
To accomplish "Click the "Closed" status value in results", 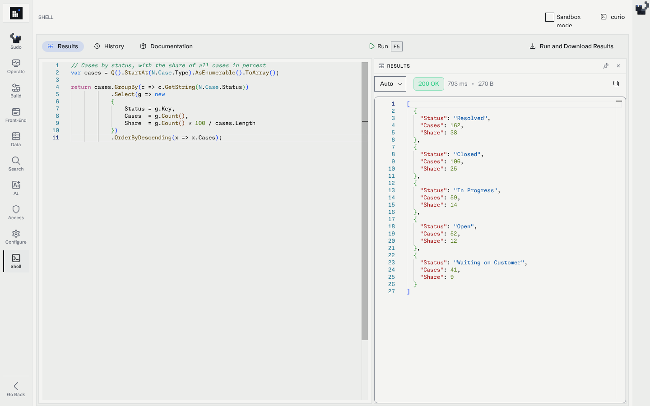I will tap(467, 154).
